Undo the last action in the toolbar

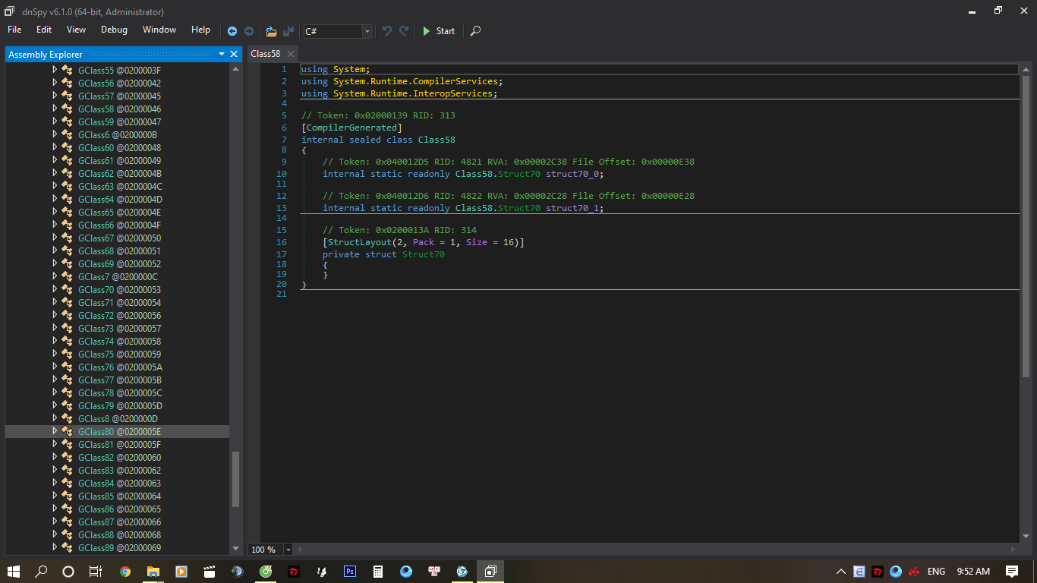tap(387, 31)
